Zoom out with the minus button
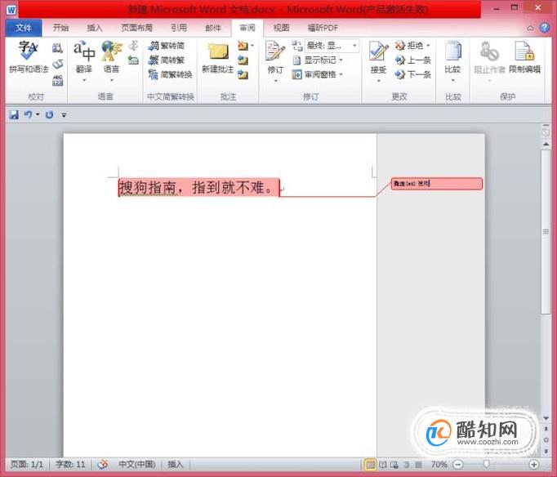 click(x=458, y=464)
